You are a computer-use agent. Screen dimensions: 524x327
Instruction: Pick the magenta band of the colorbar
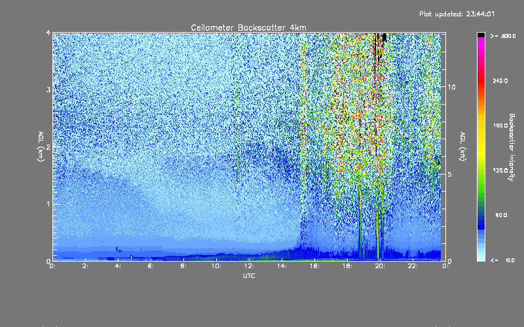[481, 45]
